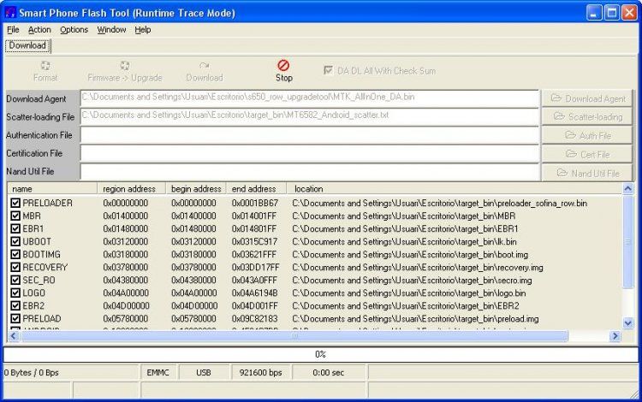Click the list scroll up arrow

click(x=627, y=188)
